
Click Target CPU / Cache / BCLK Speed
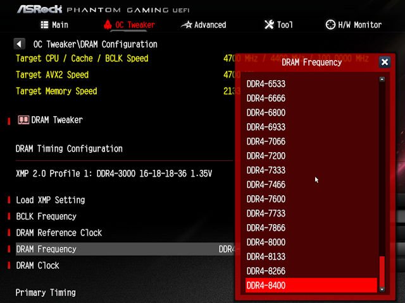point(82,59)
